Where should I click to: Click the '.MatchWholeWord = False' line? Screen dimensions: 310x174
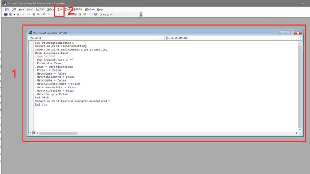(x=55, y=77)
